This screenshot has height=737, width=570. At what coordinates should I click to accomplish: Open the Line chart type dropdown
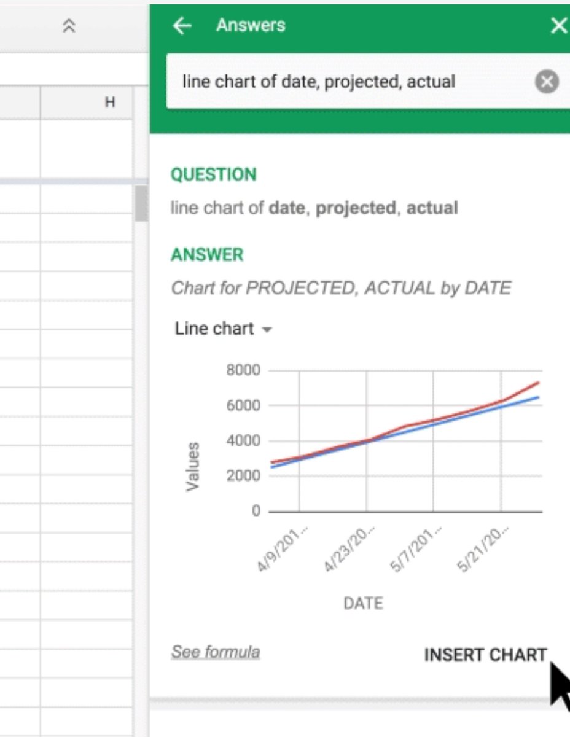coord(222,329)
